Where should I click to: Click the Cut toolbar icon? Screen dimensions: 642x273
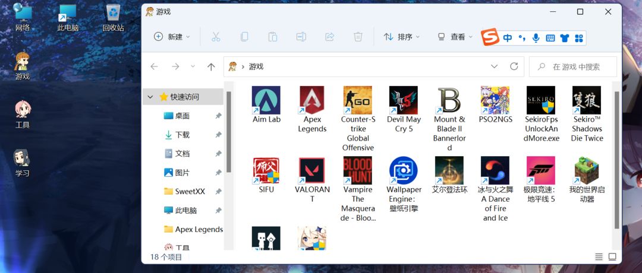pyautogui.click(x=216, y=37)
